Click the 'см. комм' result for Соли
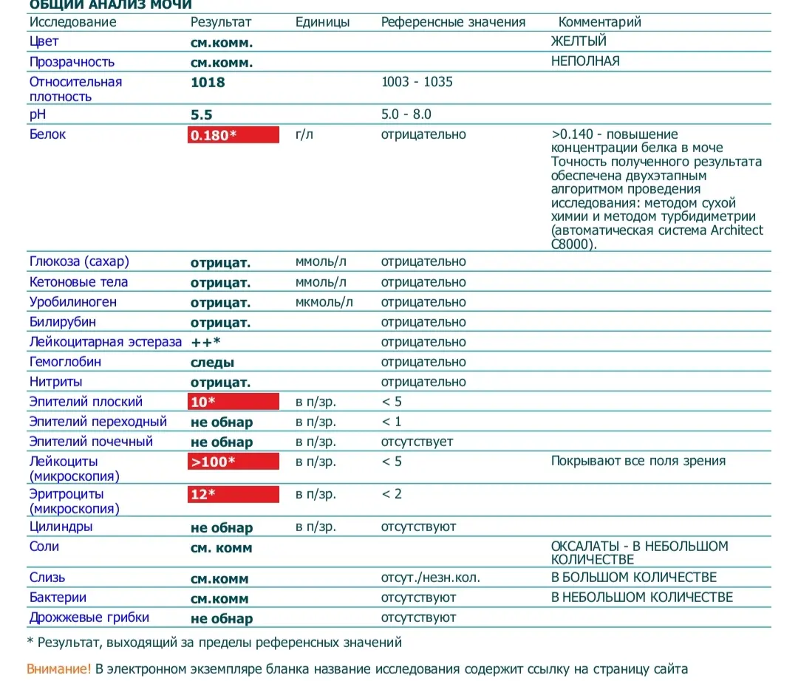 pos(222,548)
